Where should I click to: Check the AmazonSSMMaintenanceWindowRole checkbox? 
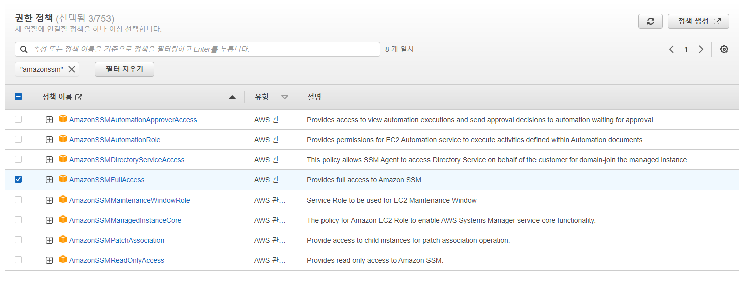click(18, 200)
